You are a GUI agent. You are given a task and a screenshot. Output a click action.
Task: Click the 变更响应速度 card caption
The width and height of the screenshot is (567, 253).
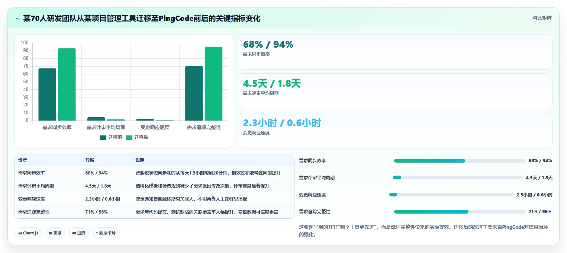pyautogui.click(x=256, y=133)
